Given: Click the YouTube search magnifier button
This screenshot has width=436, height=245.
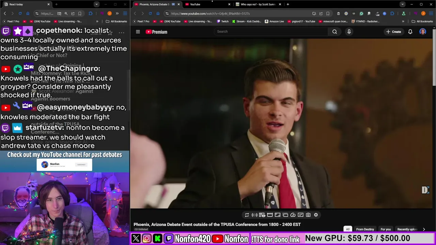Looking at the screenshot, I should click(334, 32).
